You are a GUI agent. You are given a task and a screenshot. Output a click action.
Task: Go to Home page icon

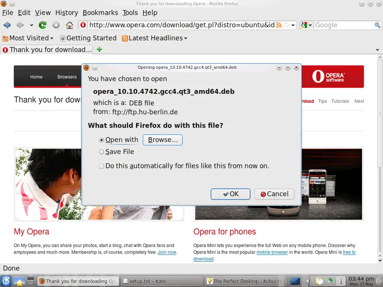tap(69, 25)
